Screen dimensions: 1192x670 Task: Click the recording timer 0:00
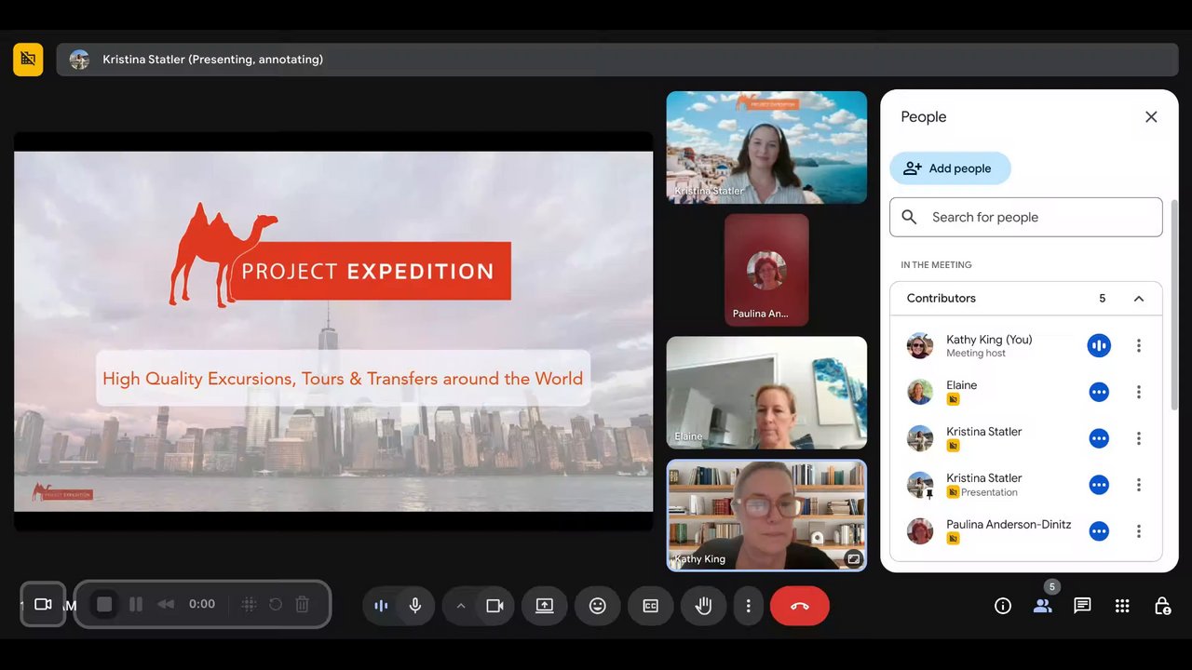[x=202, y=604]
